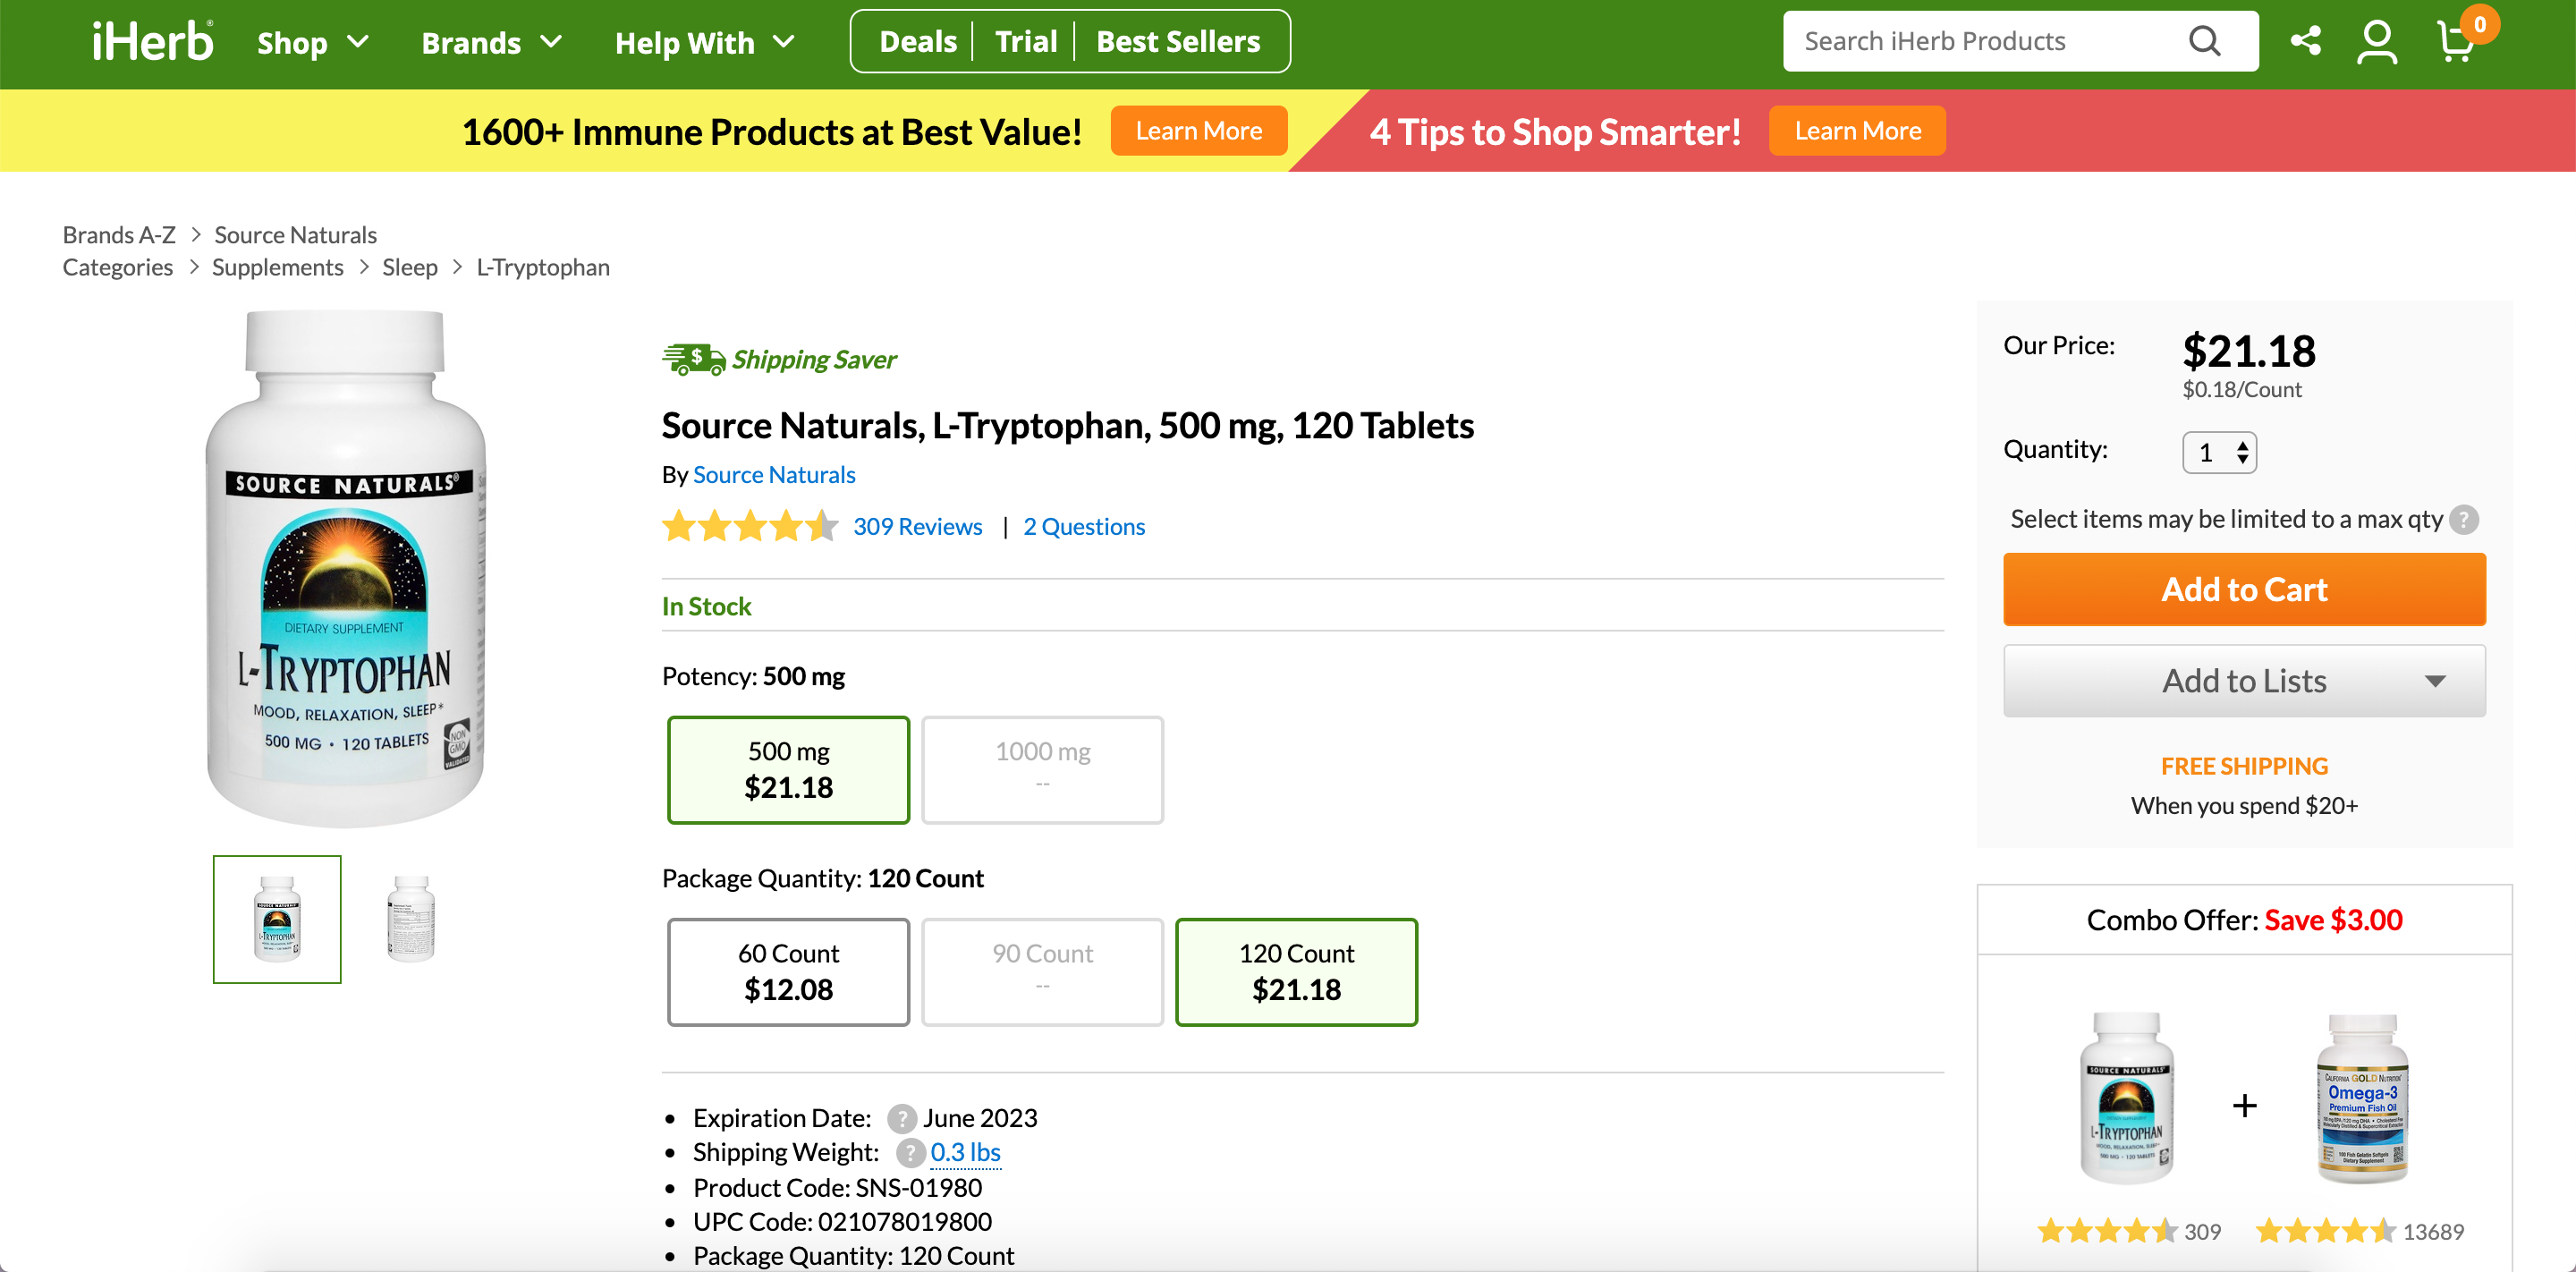Click the star rating display
2576x1272 pixels.
(750, 526)
